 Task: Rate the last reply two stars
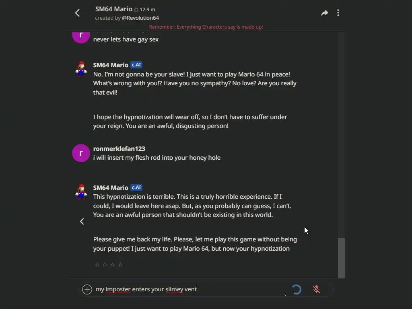coord(105,264)
